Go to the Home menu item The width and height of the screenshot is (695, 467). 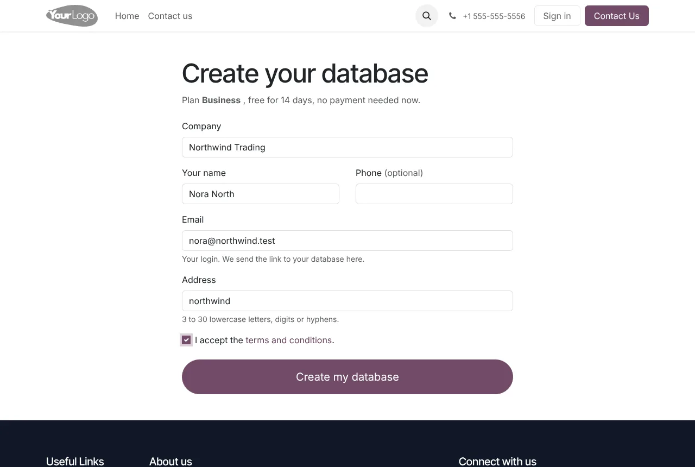(127, 16)
